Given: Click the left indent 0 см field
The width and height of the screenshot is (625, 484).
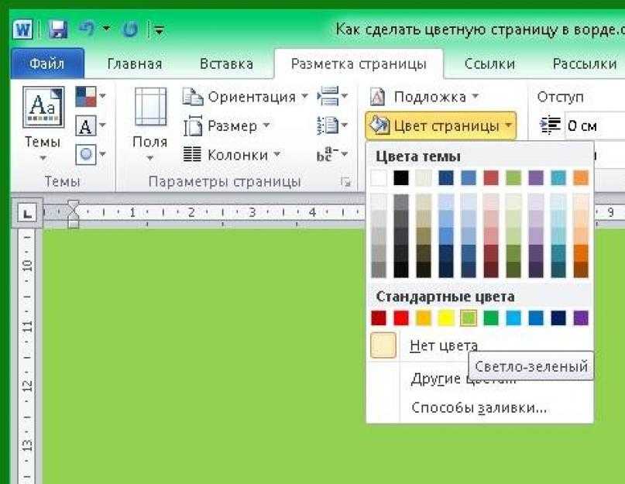Looking at the screenshot, I should (x=596, y=126).
